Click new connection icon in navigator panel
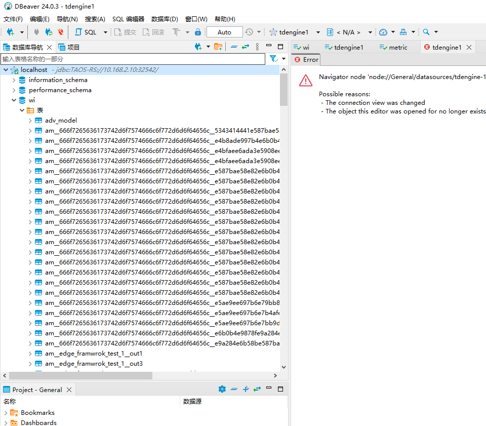The width and height of the screenshot is (486, 426). [198, 47]
